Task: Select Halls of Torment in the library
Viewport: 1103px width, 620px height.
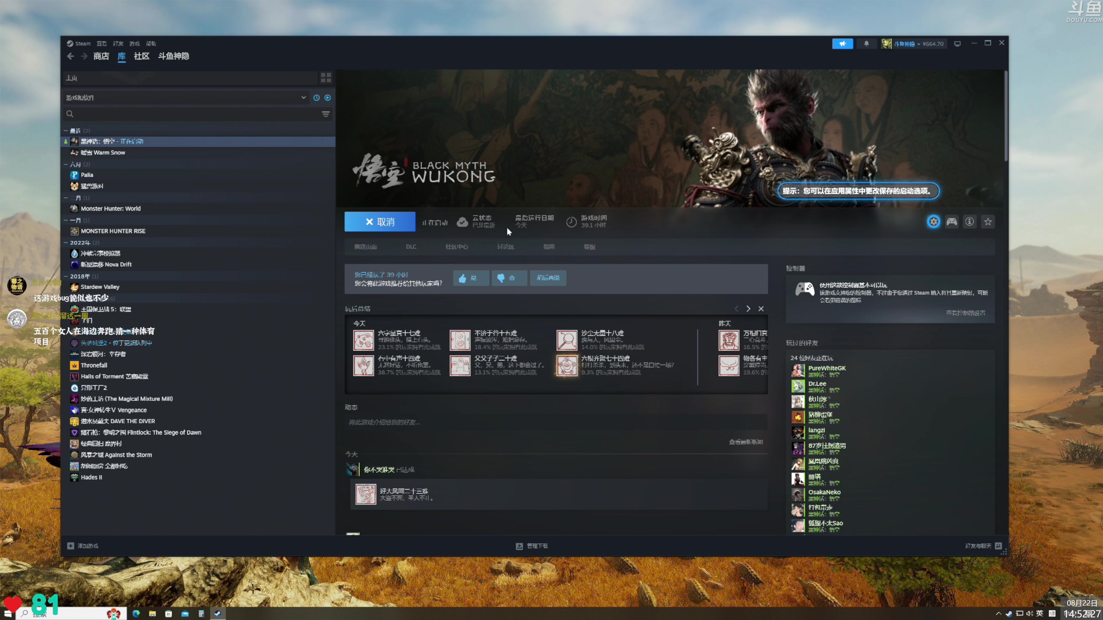Action: click(x=198, y=376)
